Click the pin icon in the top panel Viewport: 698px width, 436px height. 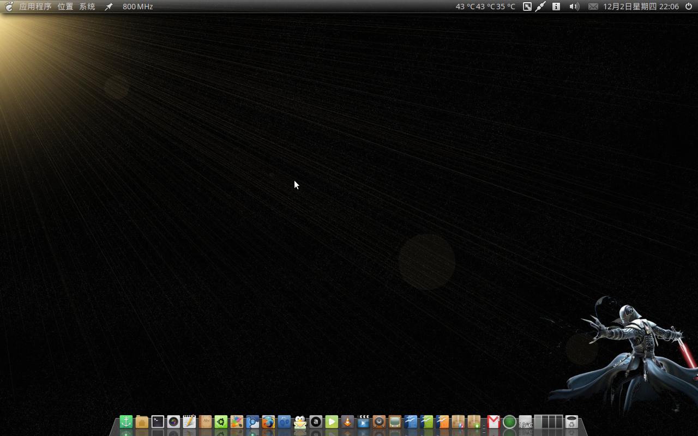[109, 7]
